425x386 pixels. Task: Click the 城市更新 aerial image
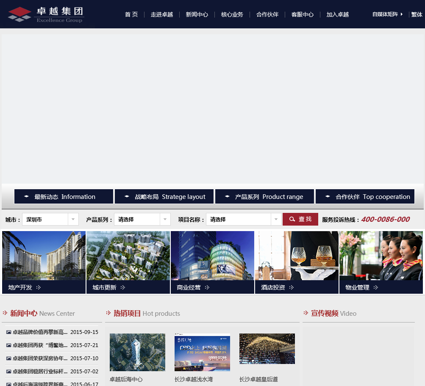pyautogui.click(x=128, y=256)
